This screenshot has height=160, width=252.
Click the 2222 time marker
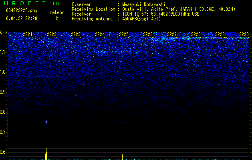pos(52,34)
